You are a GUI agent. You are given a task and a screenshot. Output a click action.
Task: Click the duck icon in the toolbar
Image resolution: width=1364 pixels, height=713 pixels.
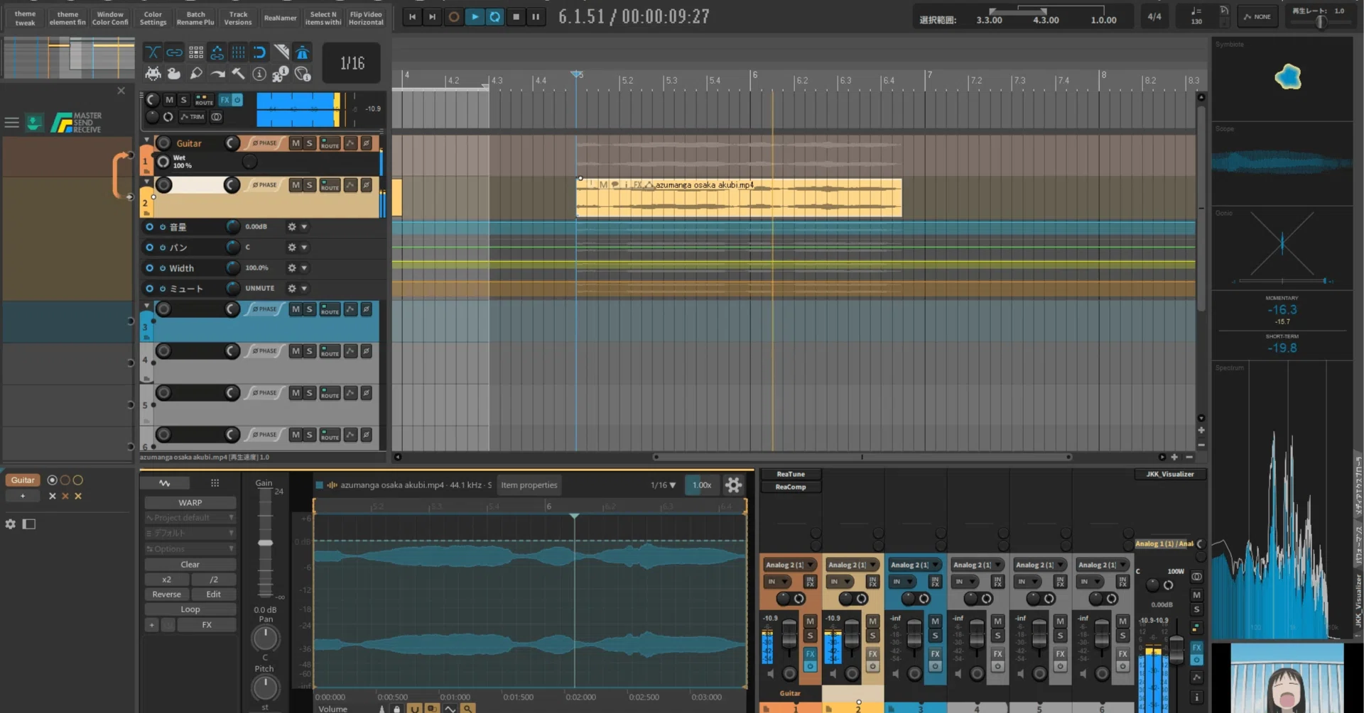click(x=174, y=73)
